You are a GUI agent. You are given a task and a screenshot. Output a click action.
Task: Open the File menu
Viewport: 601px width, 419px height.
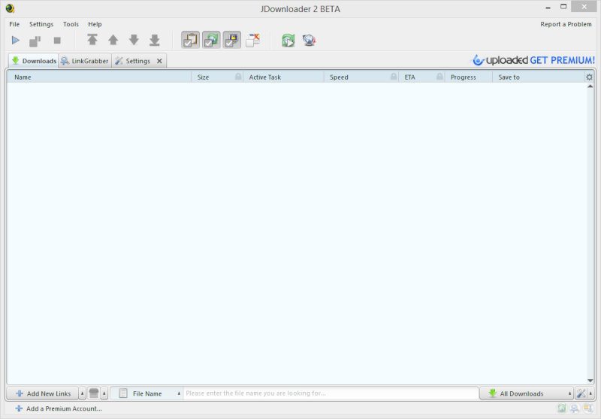[14, 24]
